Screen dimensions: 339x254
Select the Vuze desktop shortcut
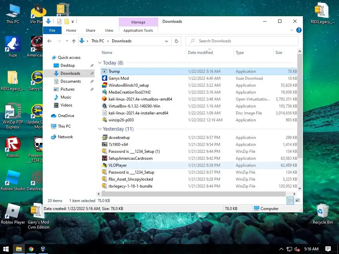[x=13, y=47]
